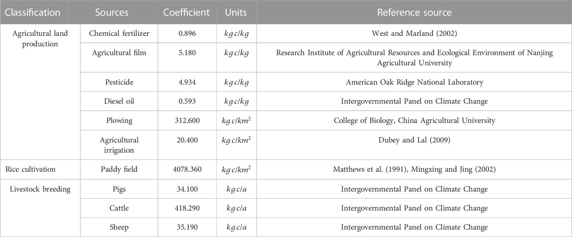Click the Coefficient column header
This screenshot has height=237, width=572.
coord(186,12)
